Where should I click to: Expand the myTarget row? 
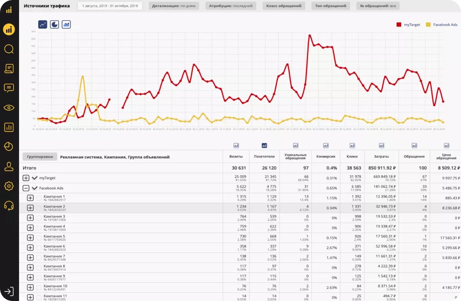26,178
